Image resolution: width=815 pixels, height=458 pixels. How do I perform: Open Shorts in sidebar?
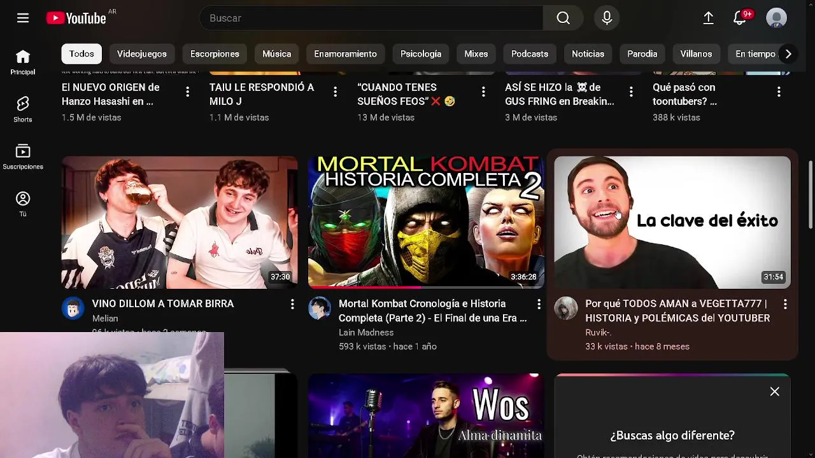click(23, 109)
